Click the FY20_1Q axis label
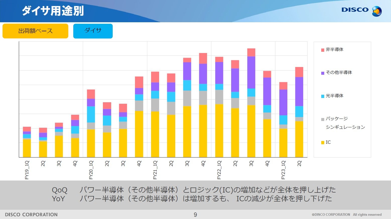The width and height of the screenshot is (391, 219). (91, 170)
